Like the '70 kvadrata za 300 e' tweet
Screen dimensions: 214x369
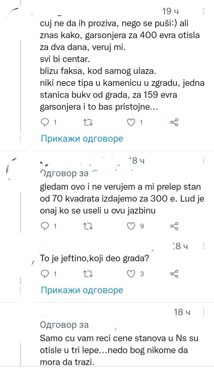131,226
